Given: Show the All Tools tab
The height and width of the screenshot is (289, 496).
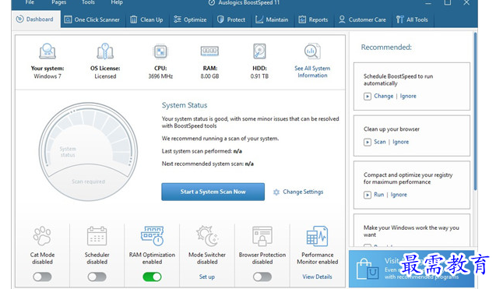Looking at the screenshot, I should point(412,19).
